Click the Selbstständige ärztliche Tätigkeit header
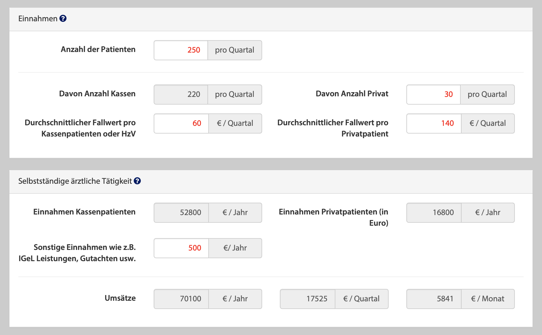 74,181
